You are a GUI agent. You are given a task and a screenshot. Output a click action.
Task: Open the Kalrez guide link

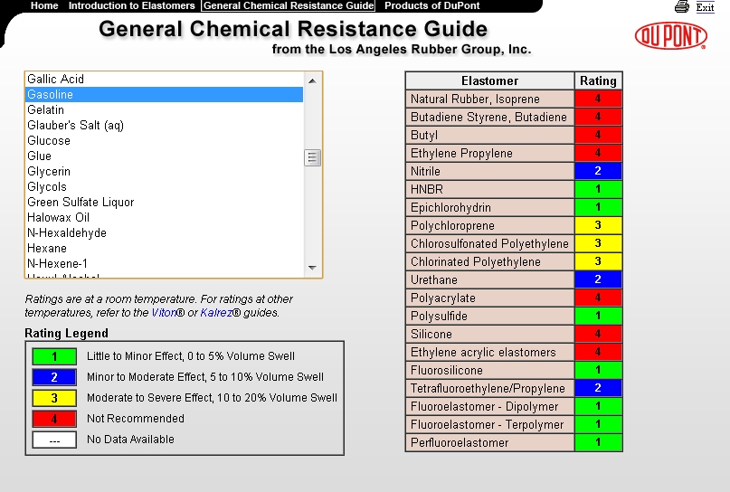pos(216,313)
